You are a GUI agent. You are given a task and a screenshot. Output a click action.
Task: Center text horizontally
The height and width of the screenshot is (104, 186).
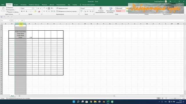click(46, 11)
